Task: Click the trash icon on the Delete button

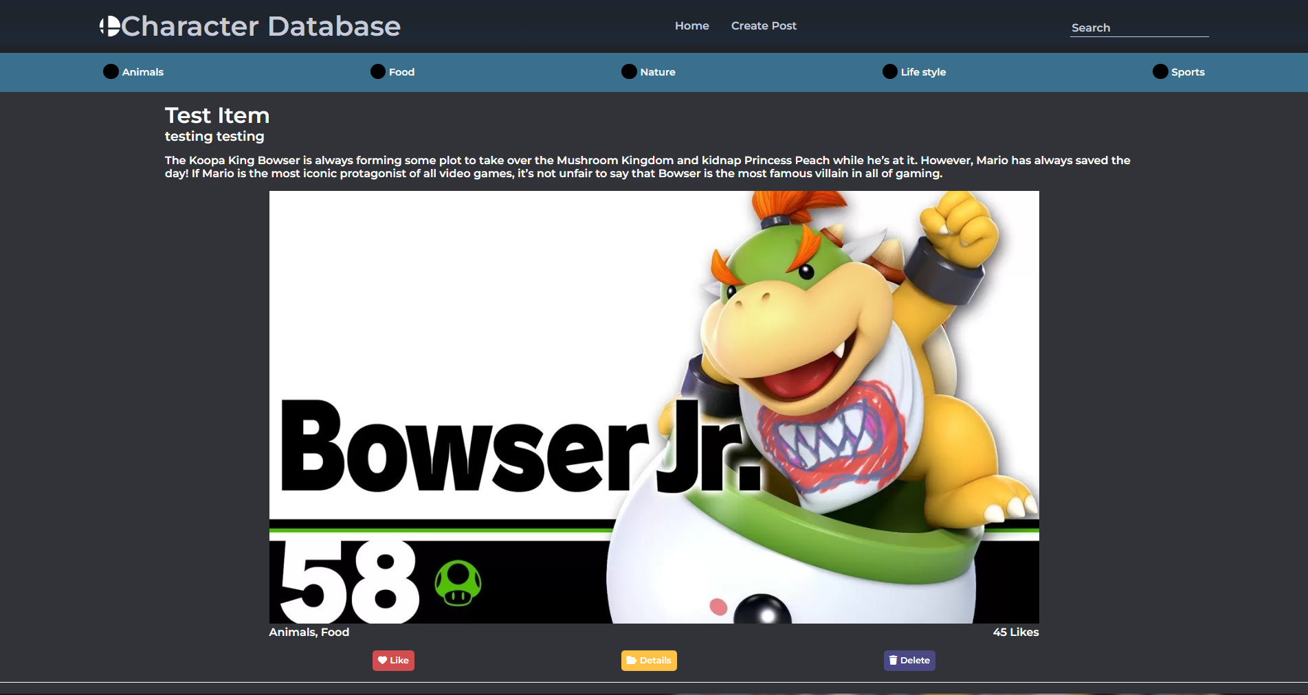Action: (894, 660)
